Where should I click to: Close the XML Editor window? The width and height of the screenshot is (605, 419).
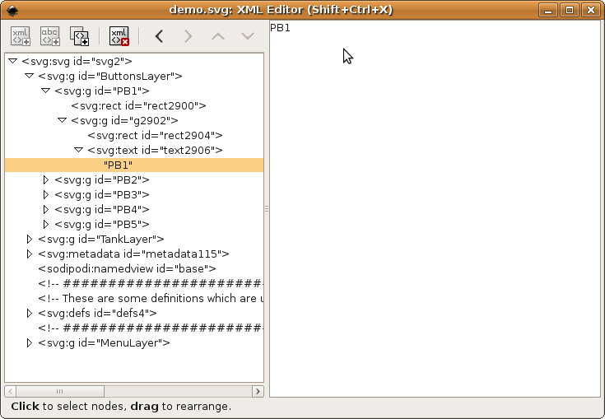(x=591, y=10)
